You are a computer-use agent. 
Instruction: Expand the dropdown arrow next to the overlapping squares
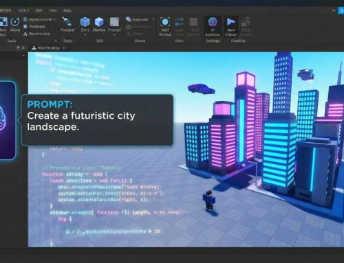[x=153, y=20]
